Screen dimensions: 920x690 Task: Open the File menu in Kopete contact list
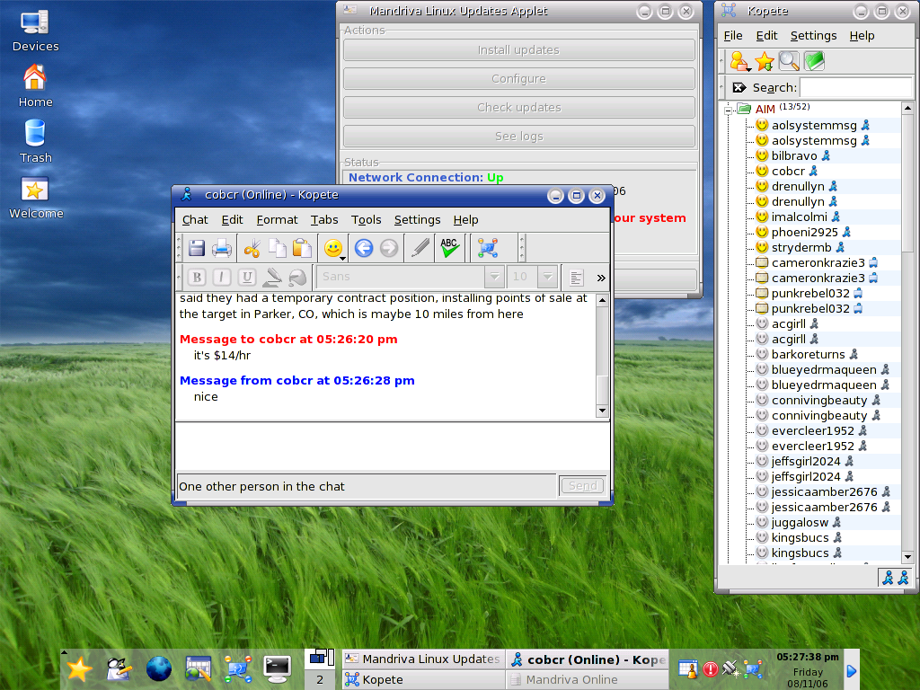pyautogui.click(x=733, y=36)
